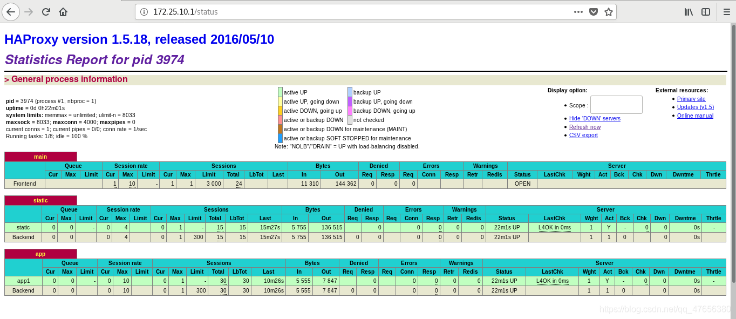Open the Online manual link

695,116
